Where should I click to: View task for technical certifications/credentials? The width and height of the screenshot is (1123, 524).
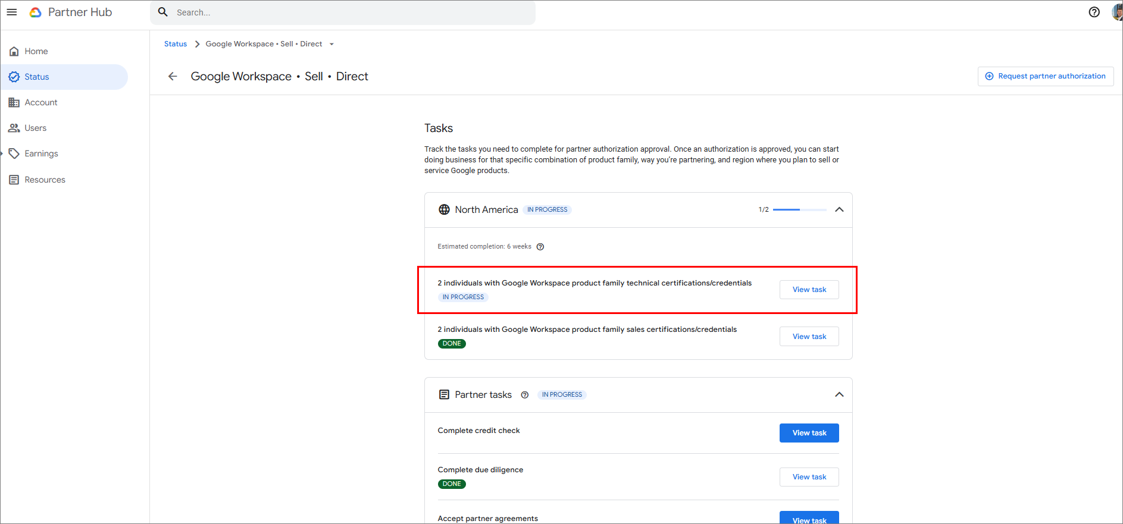809,290
